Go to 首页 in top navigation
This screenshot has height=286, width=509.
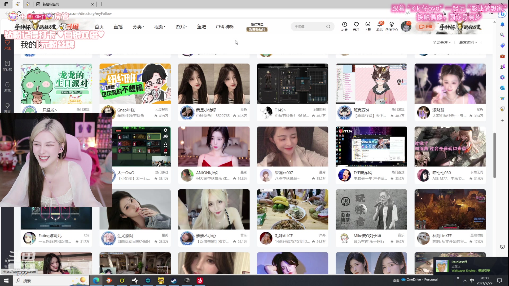[x=99, y=27]
